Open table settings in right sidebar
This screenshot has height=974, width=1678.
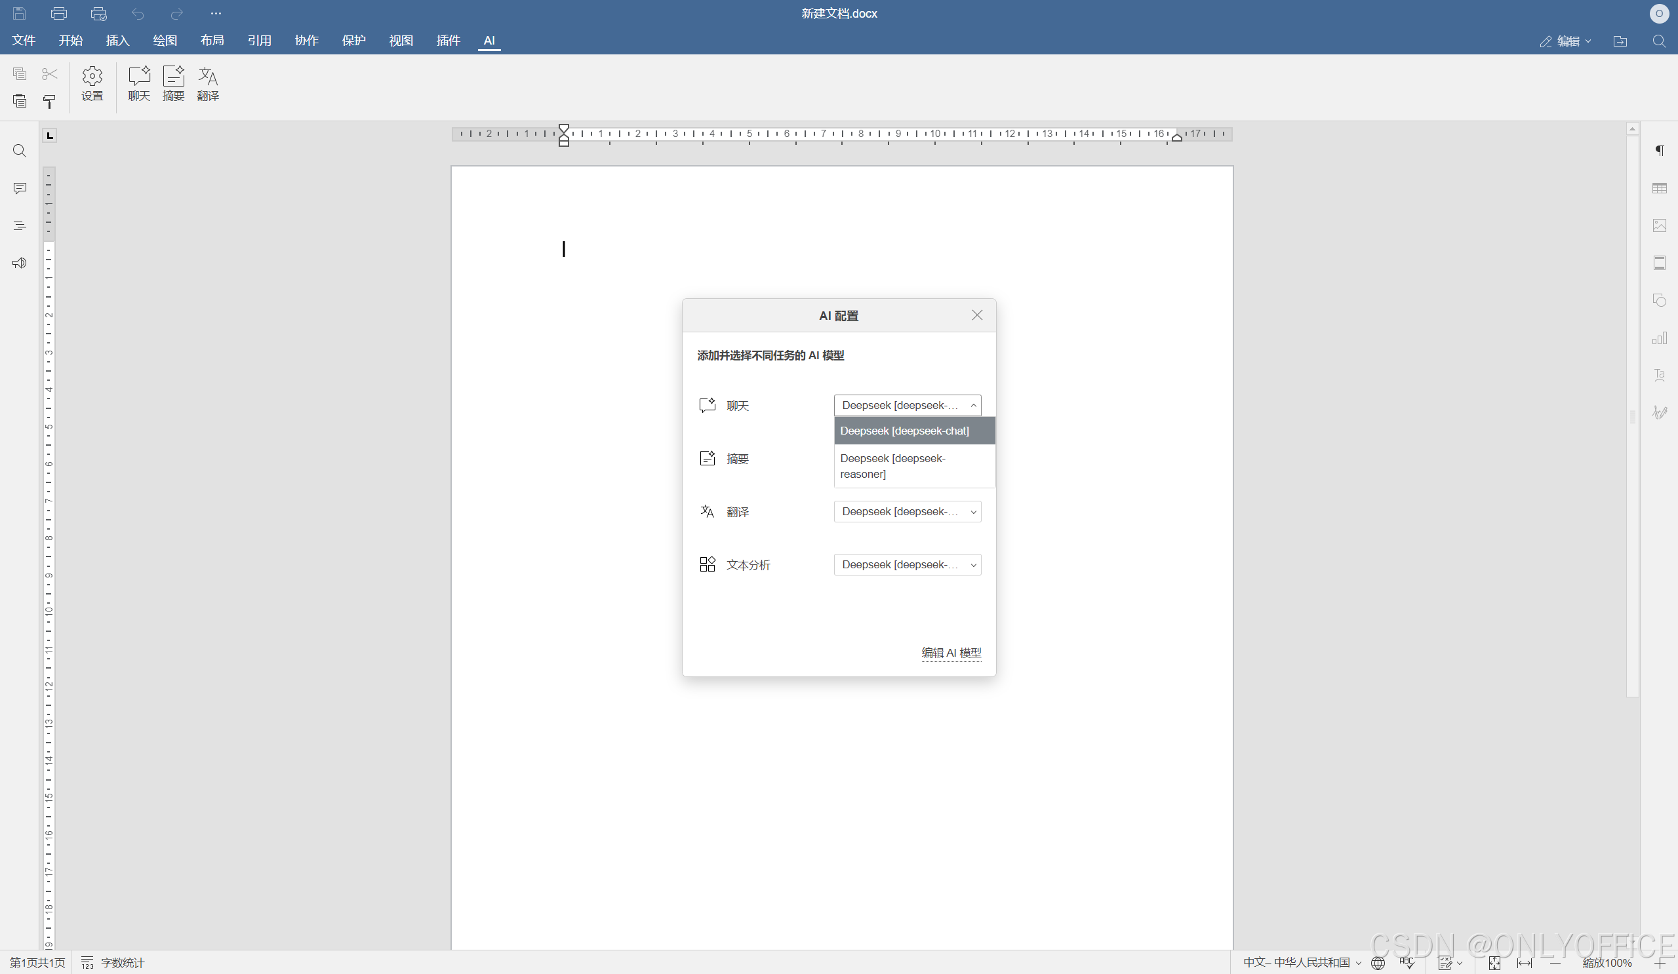coord(1660,189)
